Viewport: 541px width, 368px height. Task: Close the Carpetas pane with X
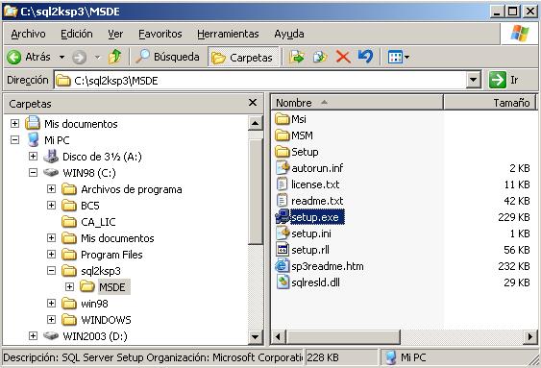253,103
